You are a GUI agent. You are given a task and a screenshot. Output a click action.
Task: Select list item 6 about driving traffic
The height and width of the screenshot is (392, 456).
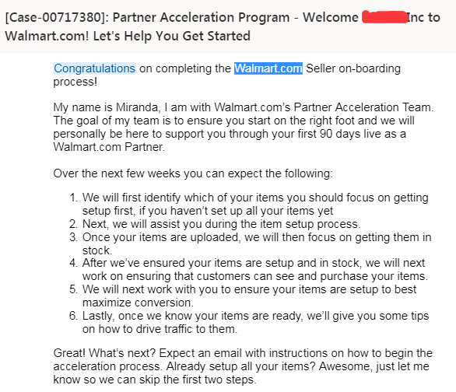[249, 322]
